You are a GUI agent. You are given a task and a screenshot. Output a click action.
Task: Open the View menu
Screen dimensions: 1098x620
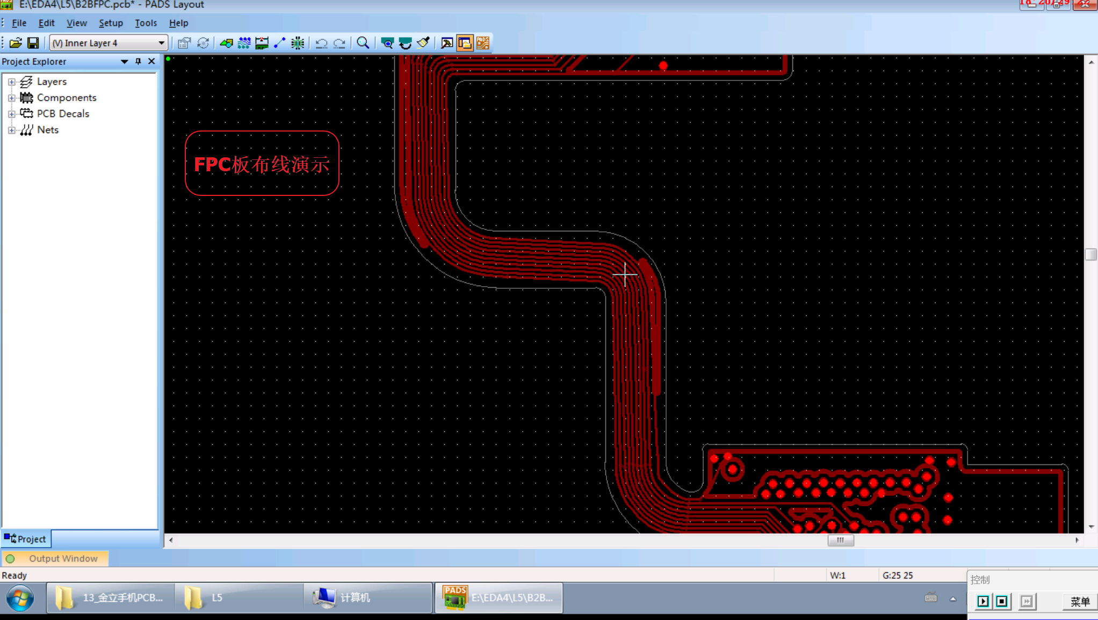76,23
